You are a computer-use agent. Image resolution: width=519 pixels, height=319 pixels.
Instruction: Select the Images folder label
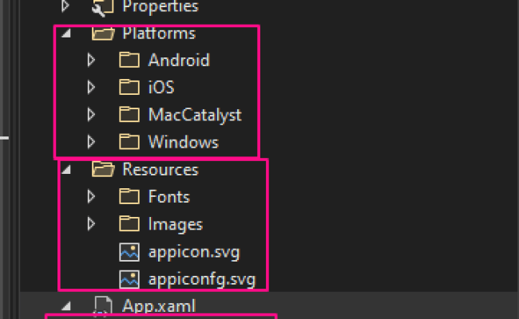tap(176, 225)
